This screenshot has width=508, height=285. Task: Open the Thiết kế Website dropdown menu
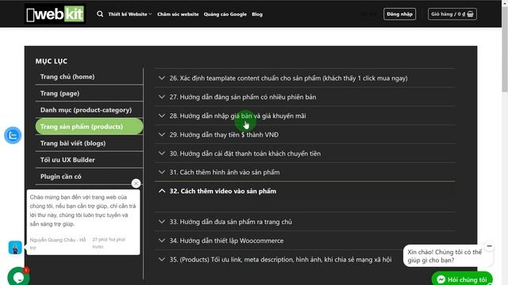coord(130,14)
